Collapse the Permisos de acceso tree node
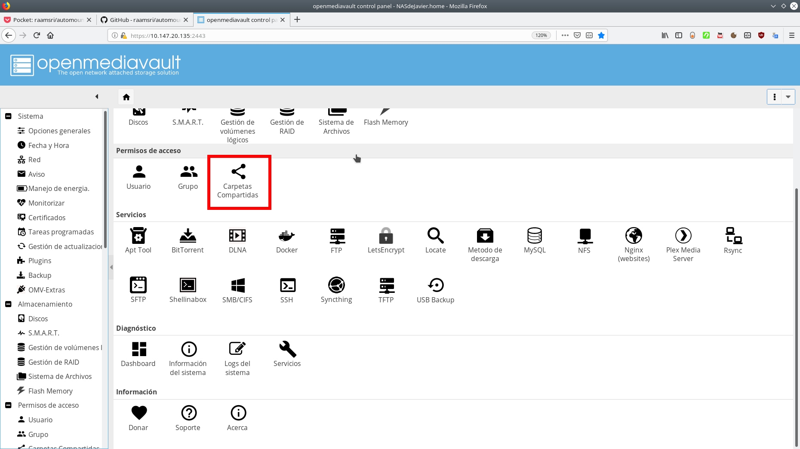Viewport: 800px width, 449px height. pyautogui.click(x=8, y=405)
